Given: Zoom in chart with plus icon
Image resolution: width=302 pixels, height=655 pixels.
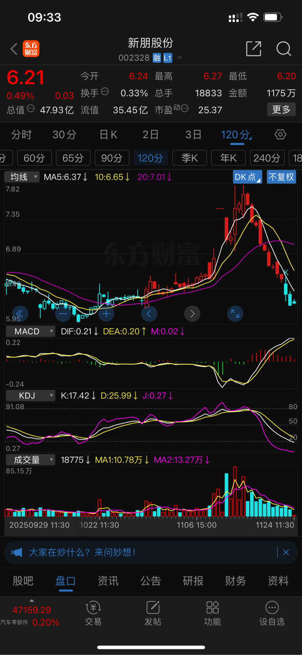Looking at the screenshot, I should [x=106, y=314].
